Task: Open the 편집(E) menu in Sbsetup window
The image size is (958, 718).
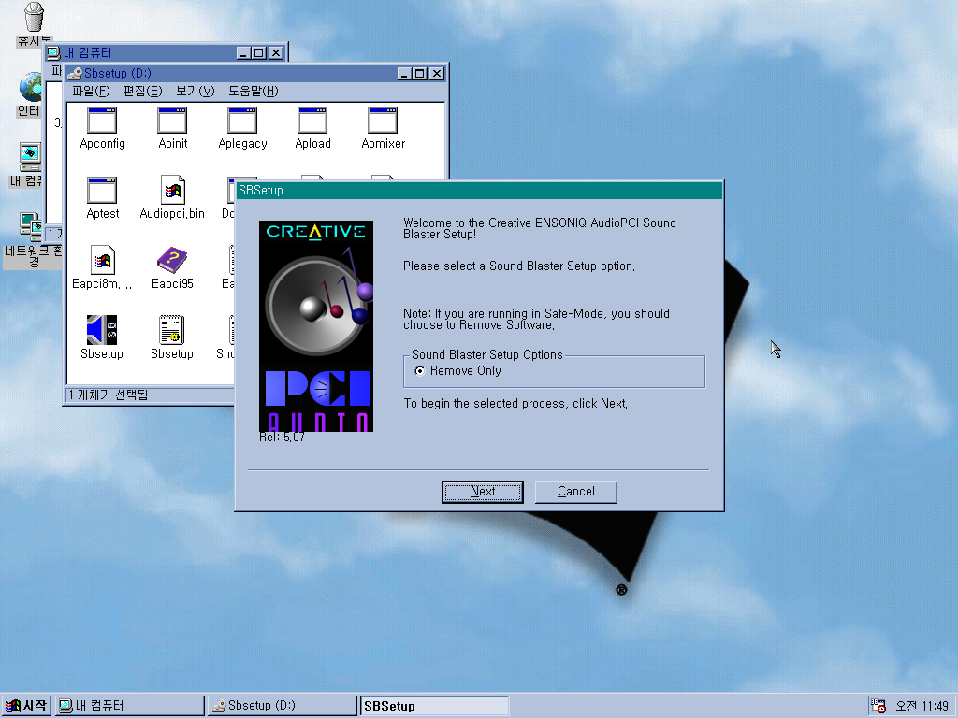Action: (142, 91)
